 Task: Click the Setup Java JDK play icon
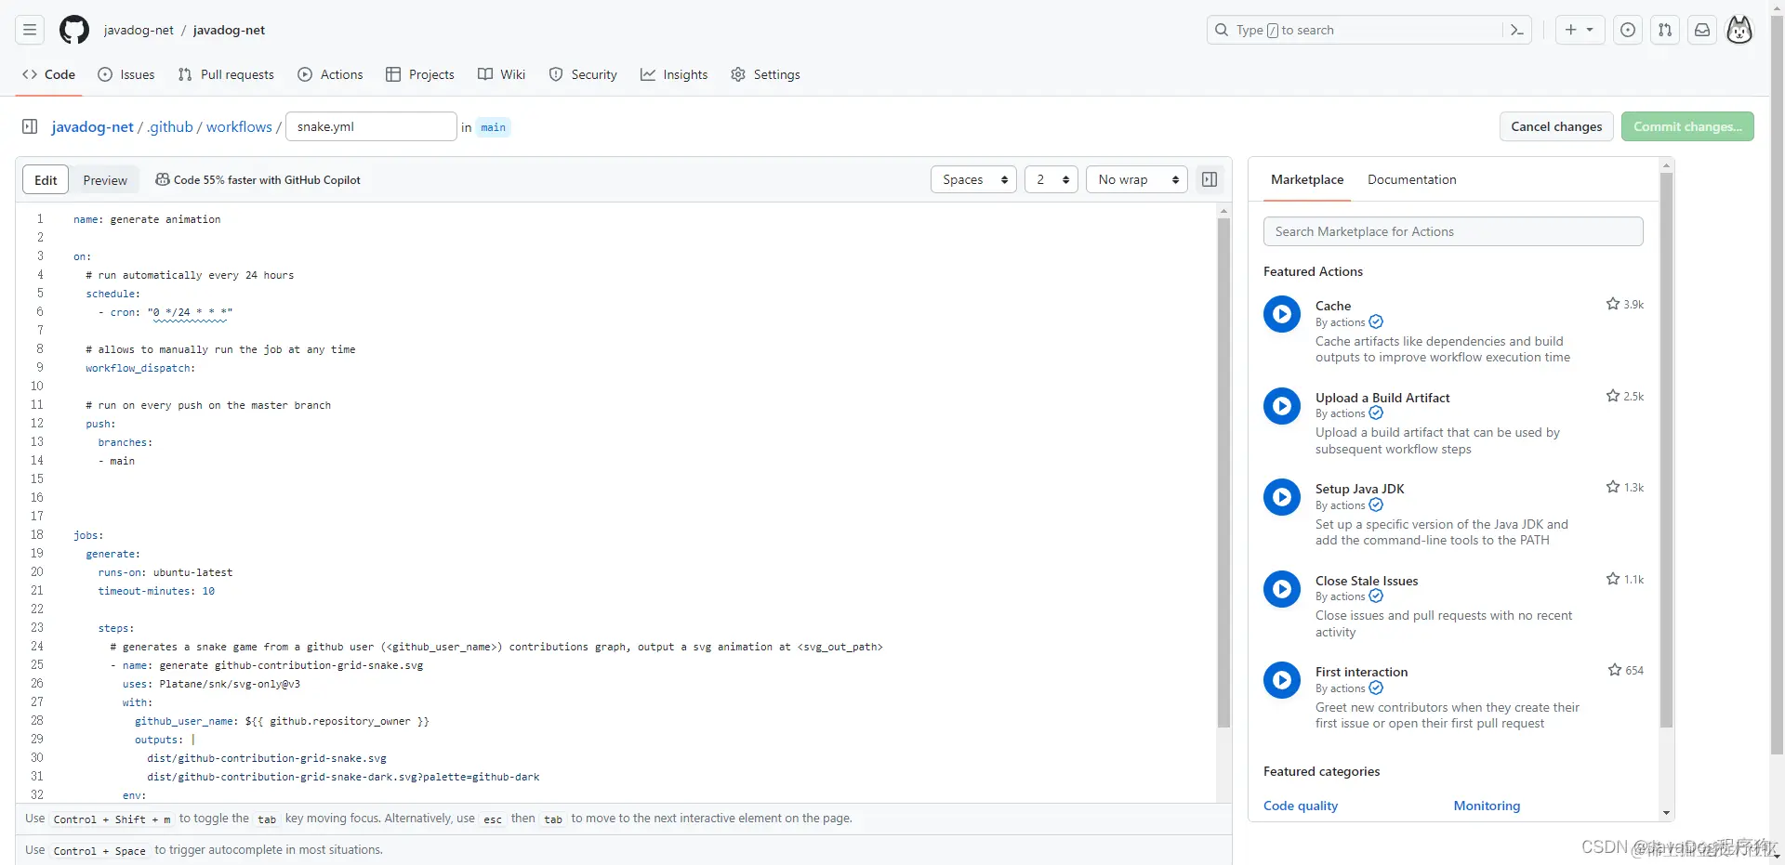(x=1282, y=497)
